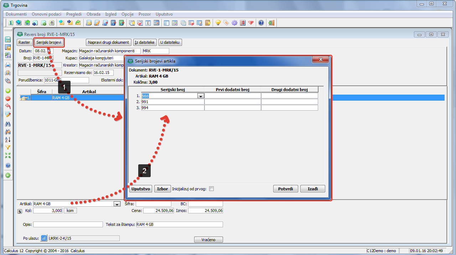Click the serial number field containing 991
The width and height of the screenshot is (456, 255).
pos(172,102)
